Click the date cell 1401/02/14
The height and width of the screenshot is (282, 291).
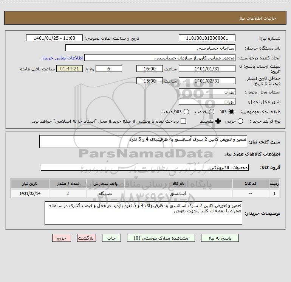tap(30, 193)
